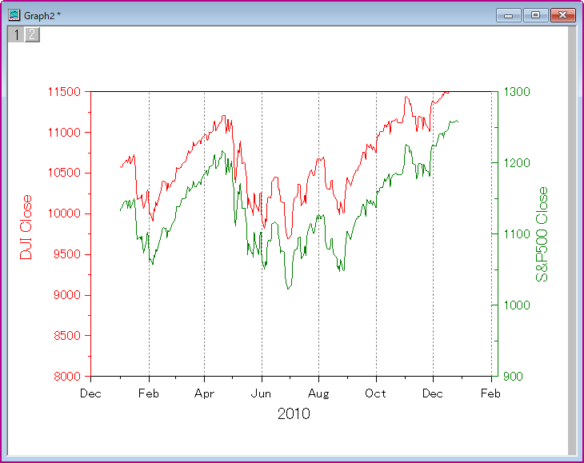This screenshot has height=463, width=584.
Task: Select the DJI Close axis title
Action: coord(26,227)
